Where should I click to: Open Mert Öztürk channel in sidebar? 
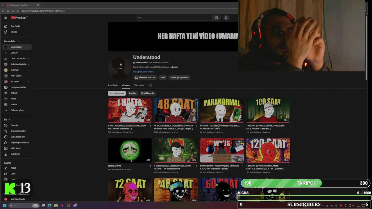17,76
